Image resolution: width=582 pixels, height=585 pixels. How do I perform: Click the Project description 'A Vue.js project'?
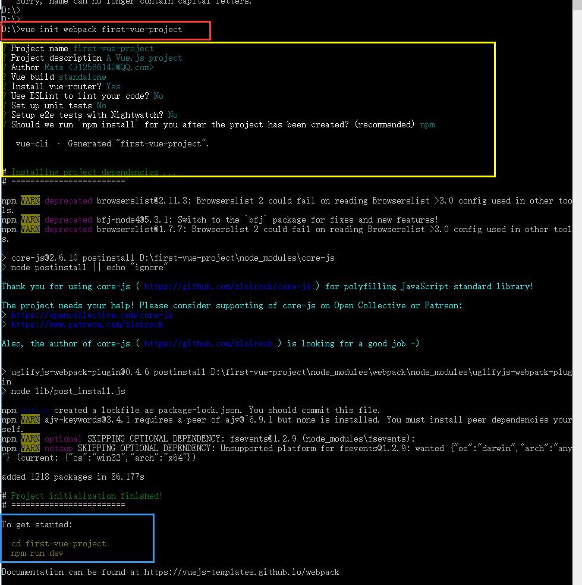click(144, 58)
